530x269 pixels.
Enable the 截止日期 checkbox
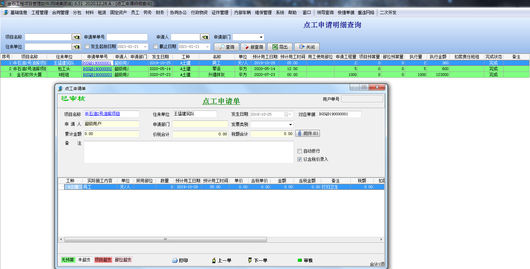156,47
